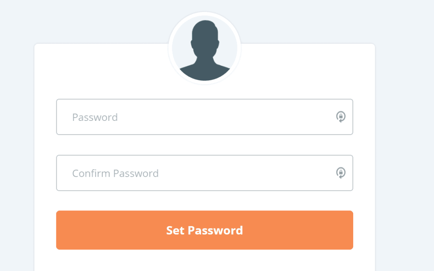This screenshot has height=271, width=434.
Task: Click the empty area inside Confirm Password field
Action: coord(246,173)
